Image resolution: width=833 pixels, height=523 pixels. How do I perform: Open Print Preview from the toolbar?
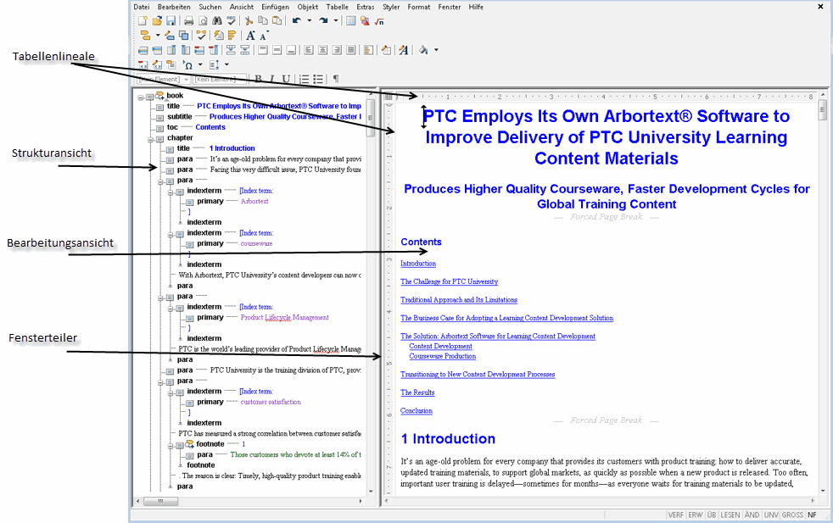[203, 21]
